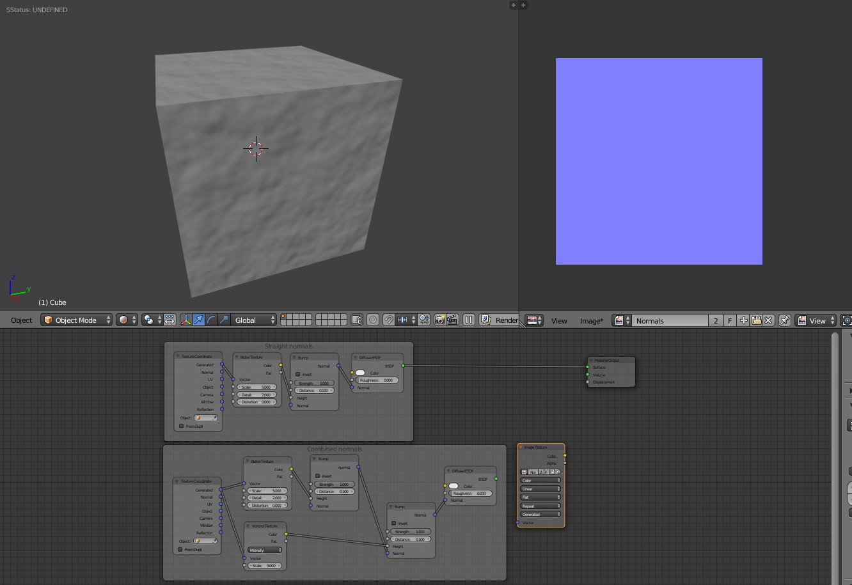Open the Intensity dropdown in Voronoi Texture node

[x=265, y=550]
